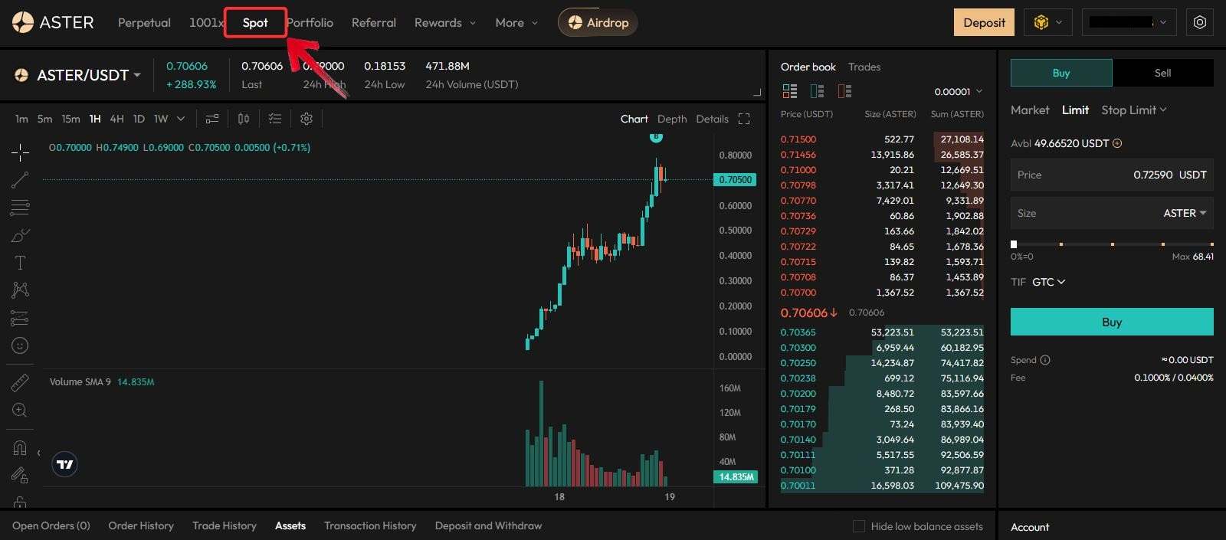Select the trend line drawing tool

click(x=20, y=180)
